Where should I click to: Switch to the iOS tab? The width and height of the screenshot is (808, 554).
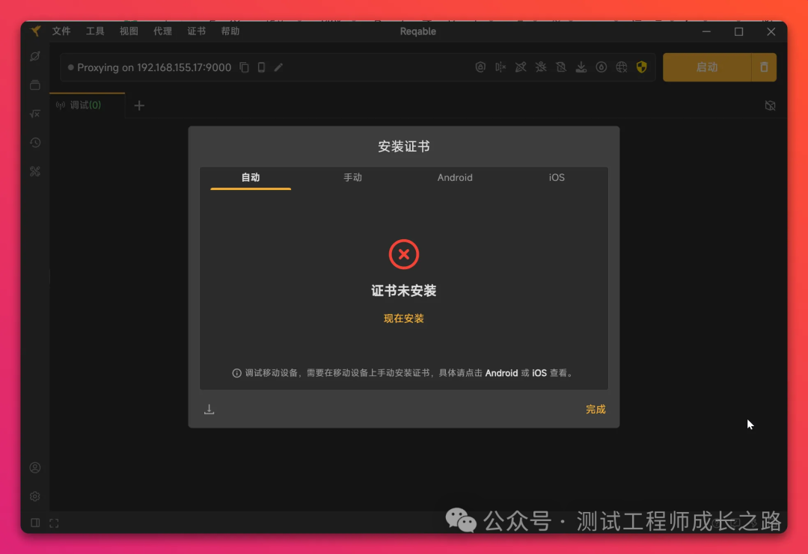[x=557, y=178]
